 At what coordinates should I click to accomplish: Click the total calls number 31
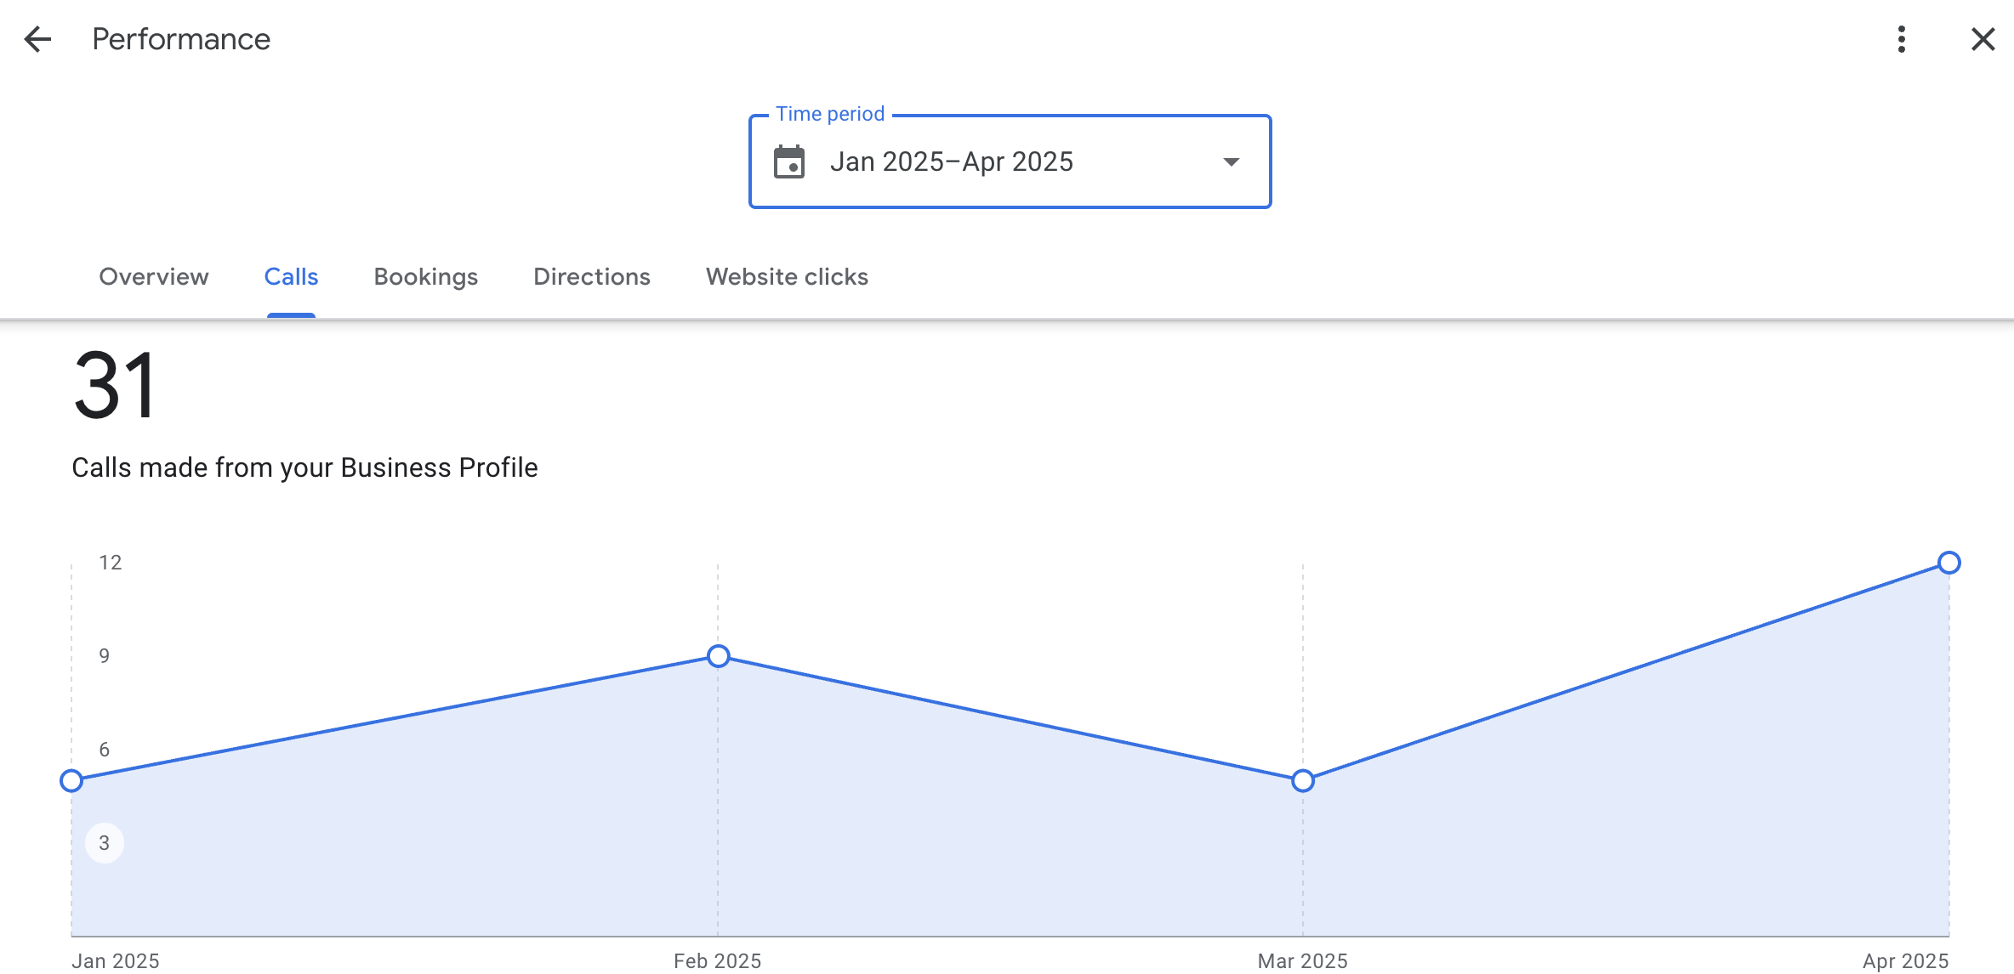(x=115, y=386)
